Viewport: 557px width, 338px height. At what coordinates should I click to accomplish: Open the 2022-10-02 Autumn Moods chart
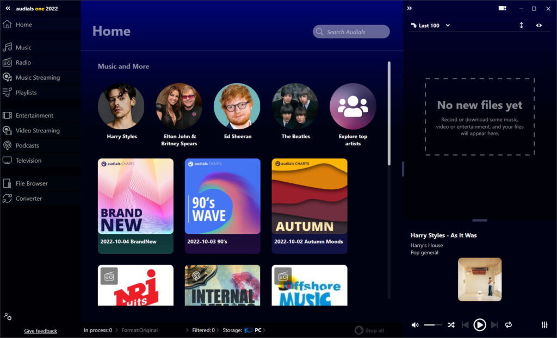click(x=310, y=206)
